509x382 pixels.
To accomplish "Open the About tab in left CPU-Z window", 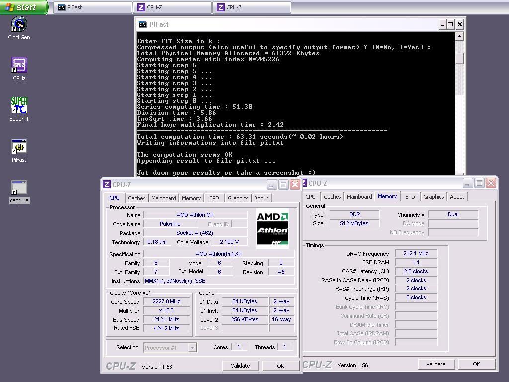I will pyautogui.click(x=261, y=198).
